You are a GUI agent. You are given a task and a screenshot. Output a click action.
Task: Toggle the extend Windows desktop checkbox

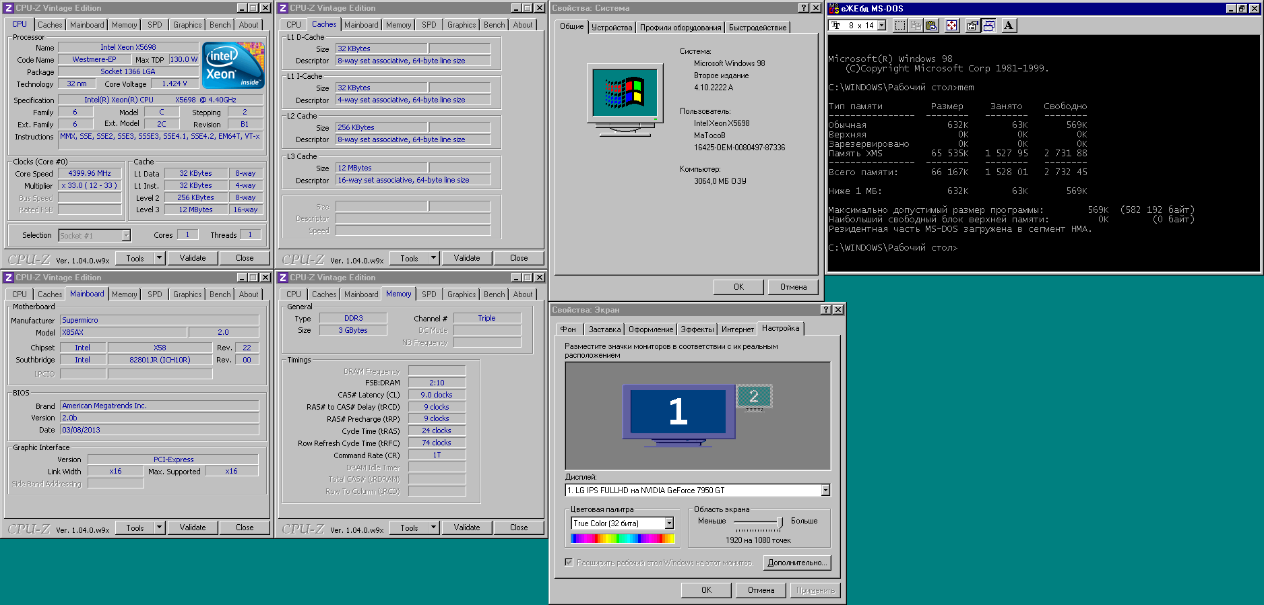[x=569, y=563]
